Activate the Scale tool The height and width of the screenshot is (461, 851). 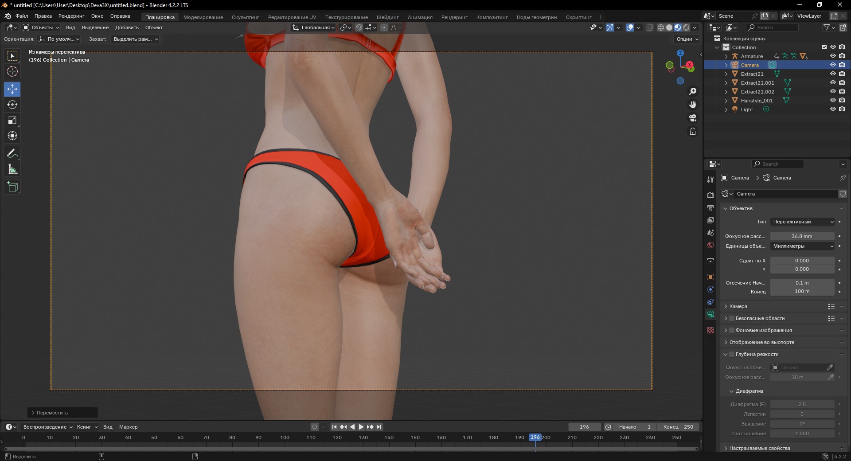pos(12,120)
